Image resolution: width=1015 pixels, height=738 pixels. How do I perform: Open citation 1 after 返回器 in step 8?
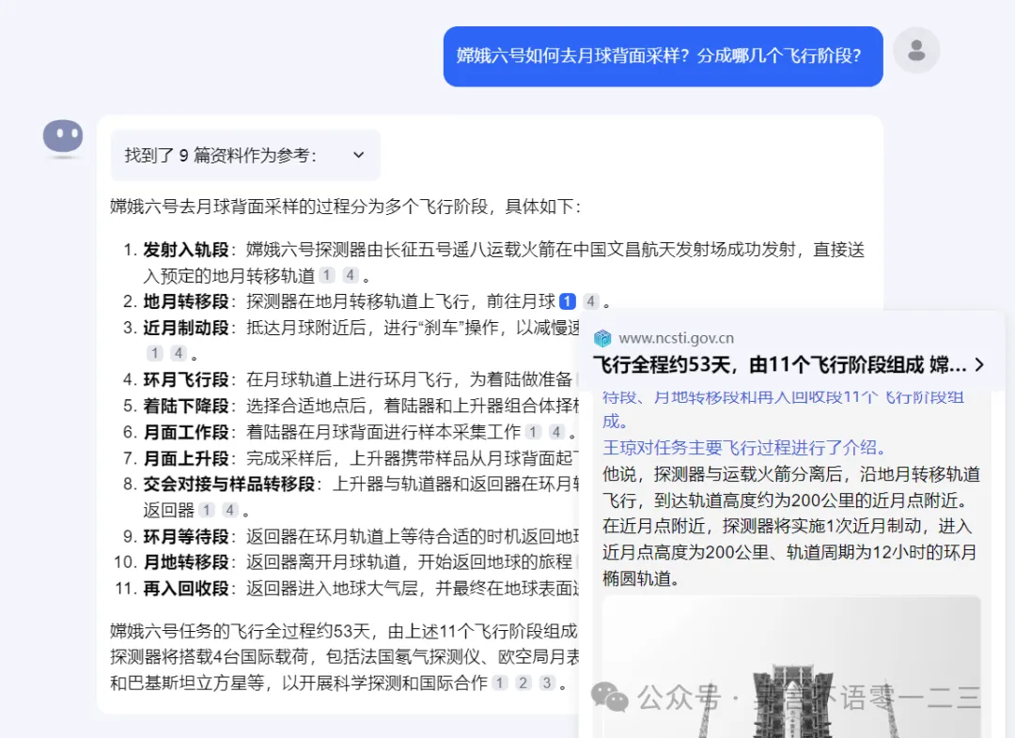(207, 510)
